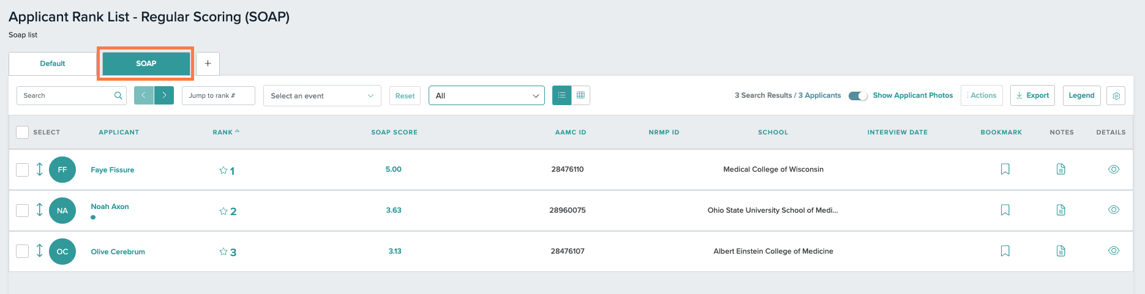Open Noah Axon applicant link
Screen dimensions: 1145x294
coord(110,207)
